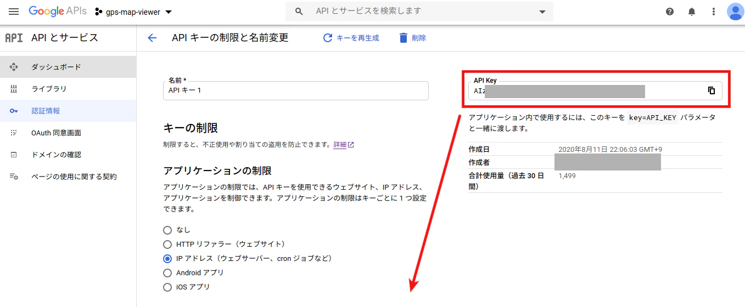This screenshot has height=307, width=745.
Task: Click the アプリケーションの制限 heading
Action: pyautogui.click(x=217, y=170)
